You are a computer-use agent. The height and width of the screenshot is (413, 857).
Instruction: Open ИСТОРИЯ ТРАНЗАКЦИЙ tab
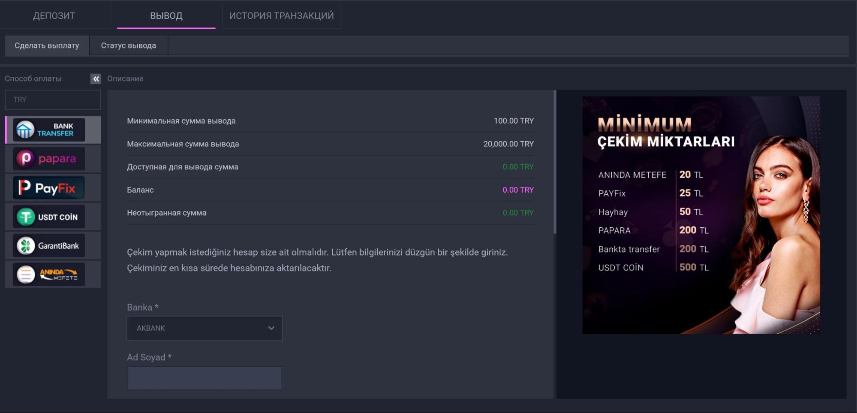coord(282,15)
